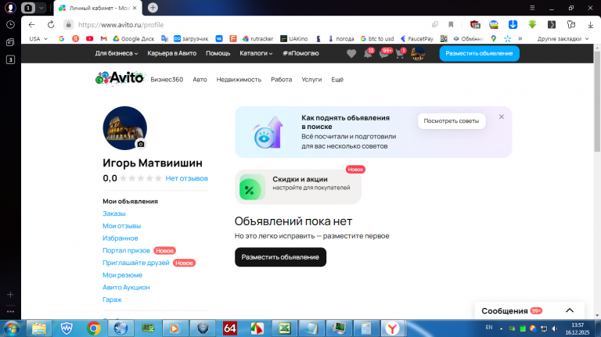The image size is (601, 337).
Task: Click Посмотреть советы button
Action: pos(451,121)
